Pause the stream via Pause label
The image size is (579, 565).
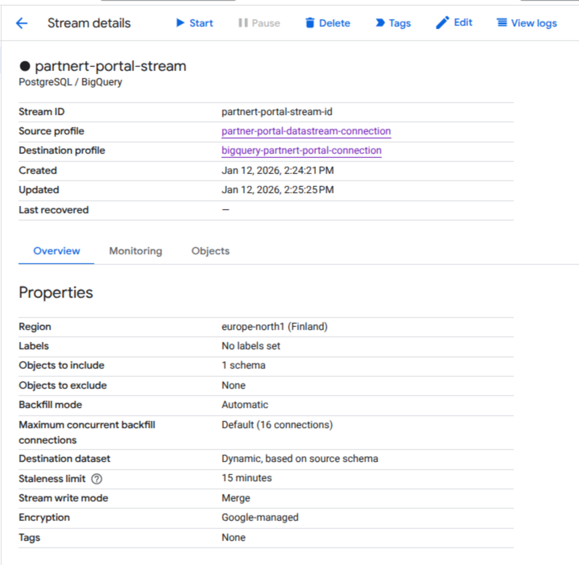(266, 23)
